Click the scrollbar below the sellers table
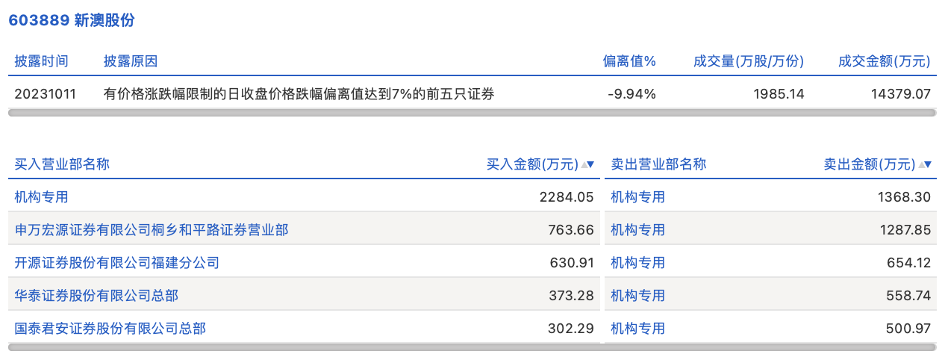 click(770, 347)
